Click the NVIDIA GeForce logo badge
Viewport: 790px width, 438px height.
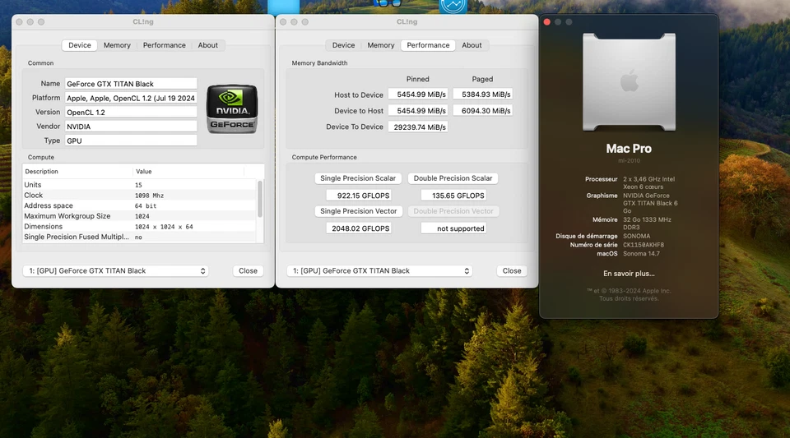(x=232, y=109)
